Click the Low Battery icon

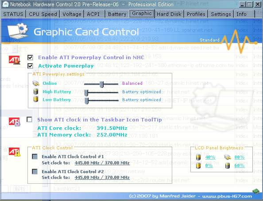pos(36,99)
